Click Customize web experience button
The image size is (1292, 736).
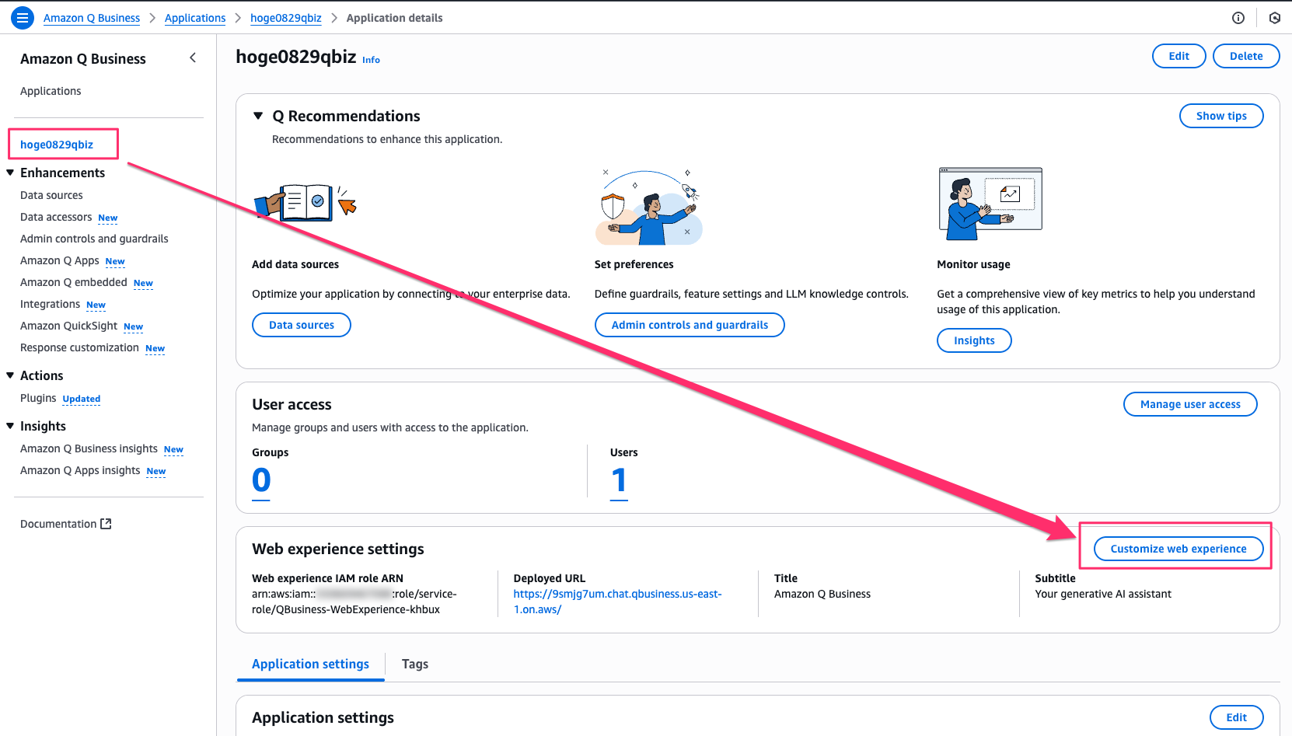[x=1179, y=549]
